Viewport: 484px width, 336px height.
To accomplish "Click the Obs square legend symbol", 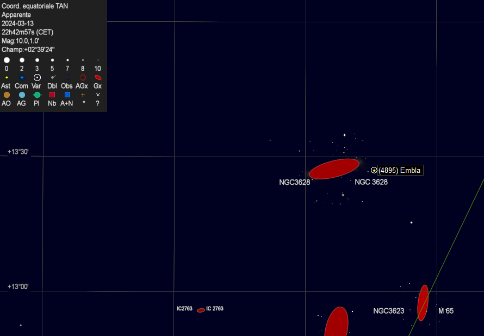I will coord(67,77).
